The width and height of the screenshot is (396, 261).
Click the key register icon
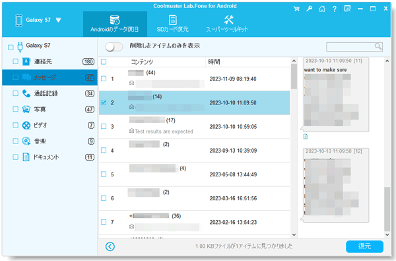309,9
